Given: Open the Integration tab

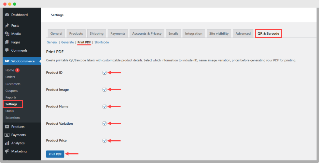Looking at the screenshot, I should [x=194, y=33].
